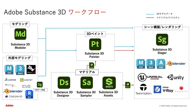Image resolution: width=193 pixels, height=109 pixels.
Task: Select the "シーン構築/レンダリング" section label
Action: pyautogui.click(x=162, y=27)
